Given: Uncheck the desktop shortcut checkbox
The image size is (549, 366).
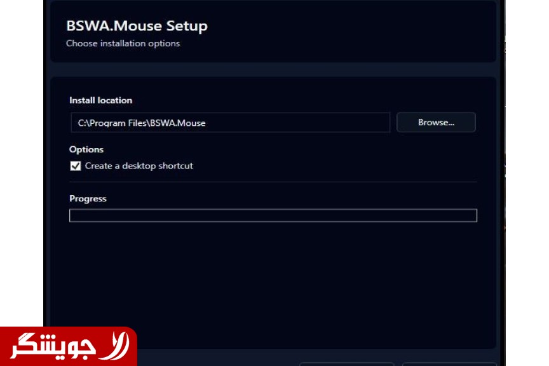Looking at the screenshot, I should [76, 166].
